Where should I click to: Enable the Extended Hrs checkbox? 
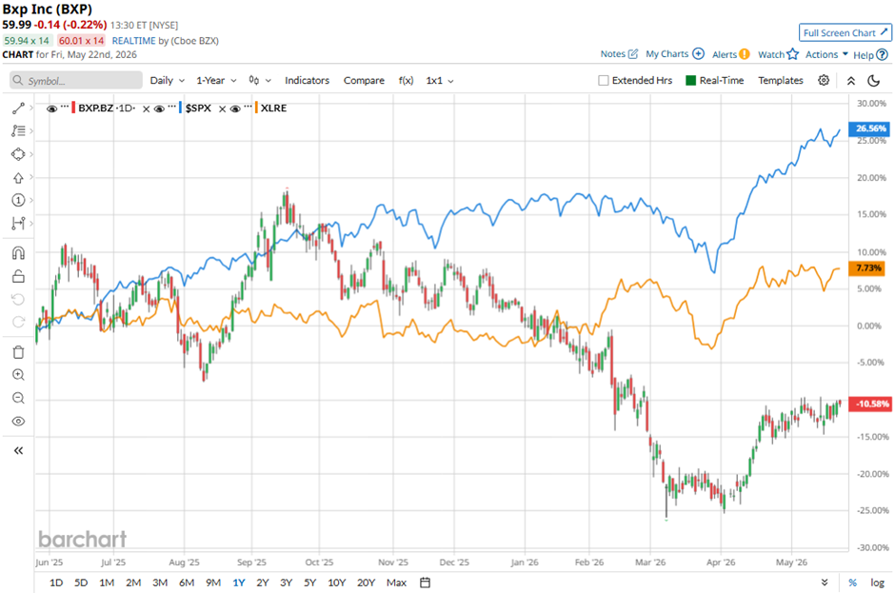604,81
